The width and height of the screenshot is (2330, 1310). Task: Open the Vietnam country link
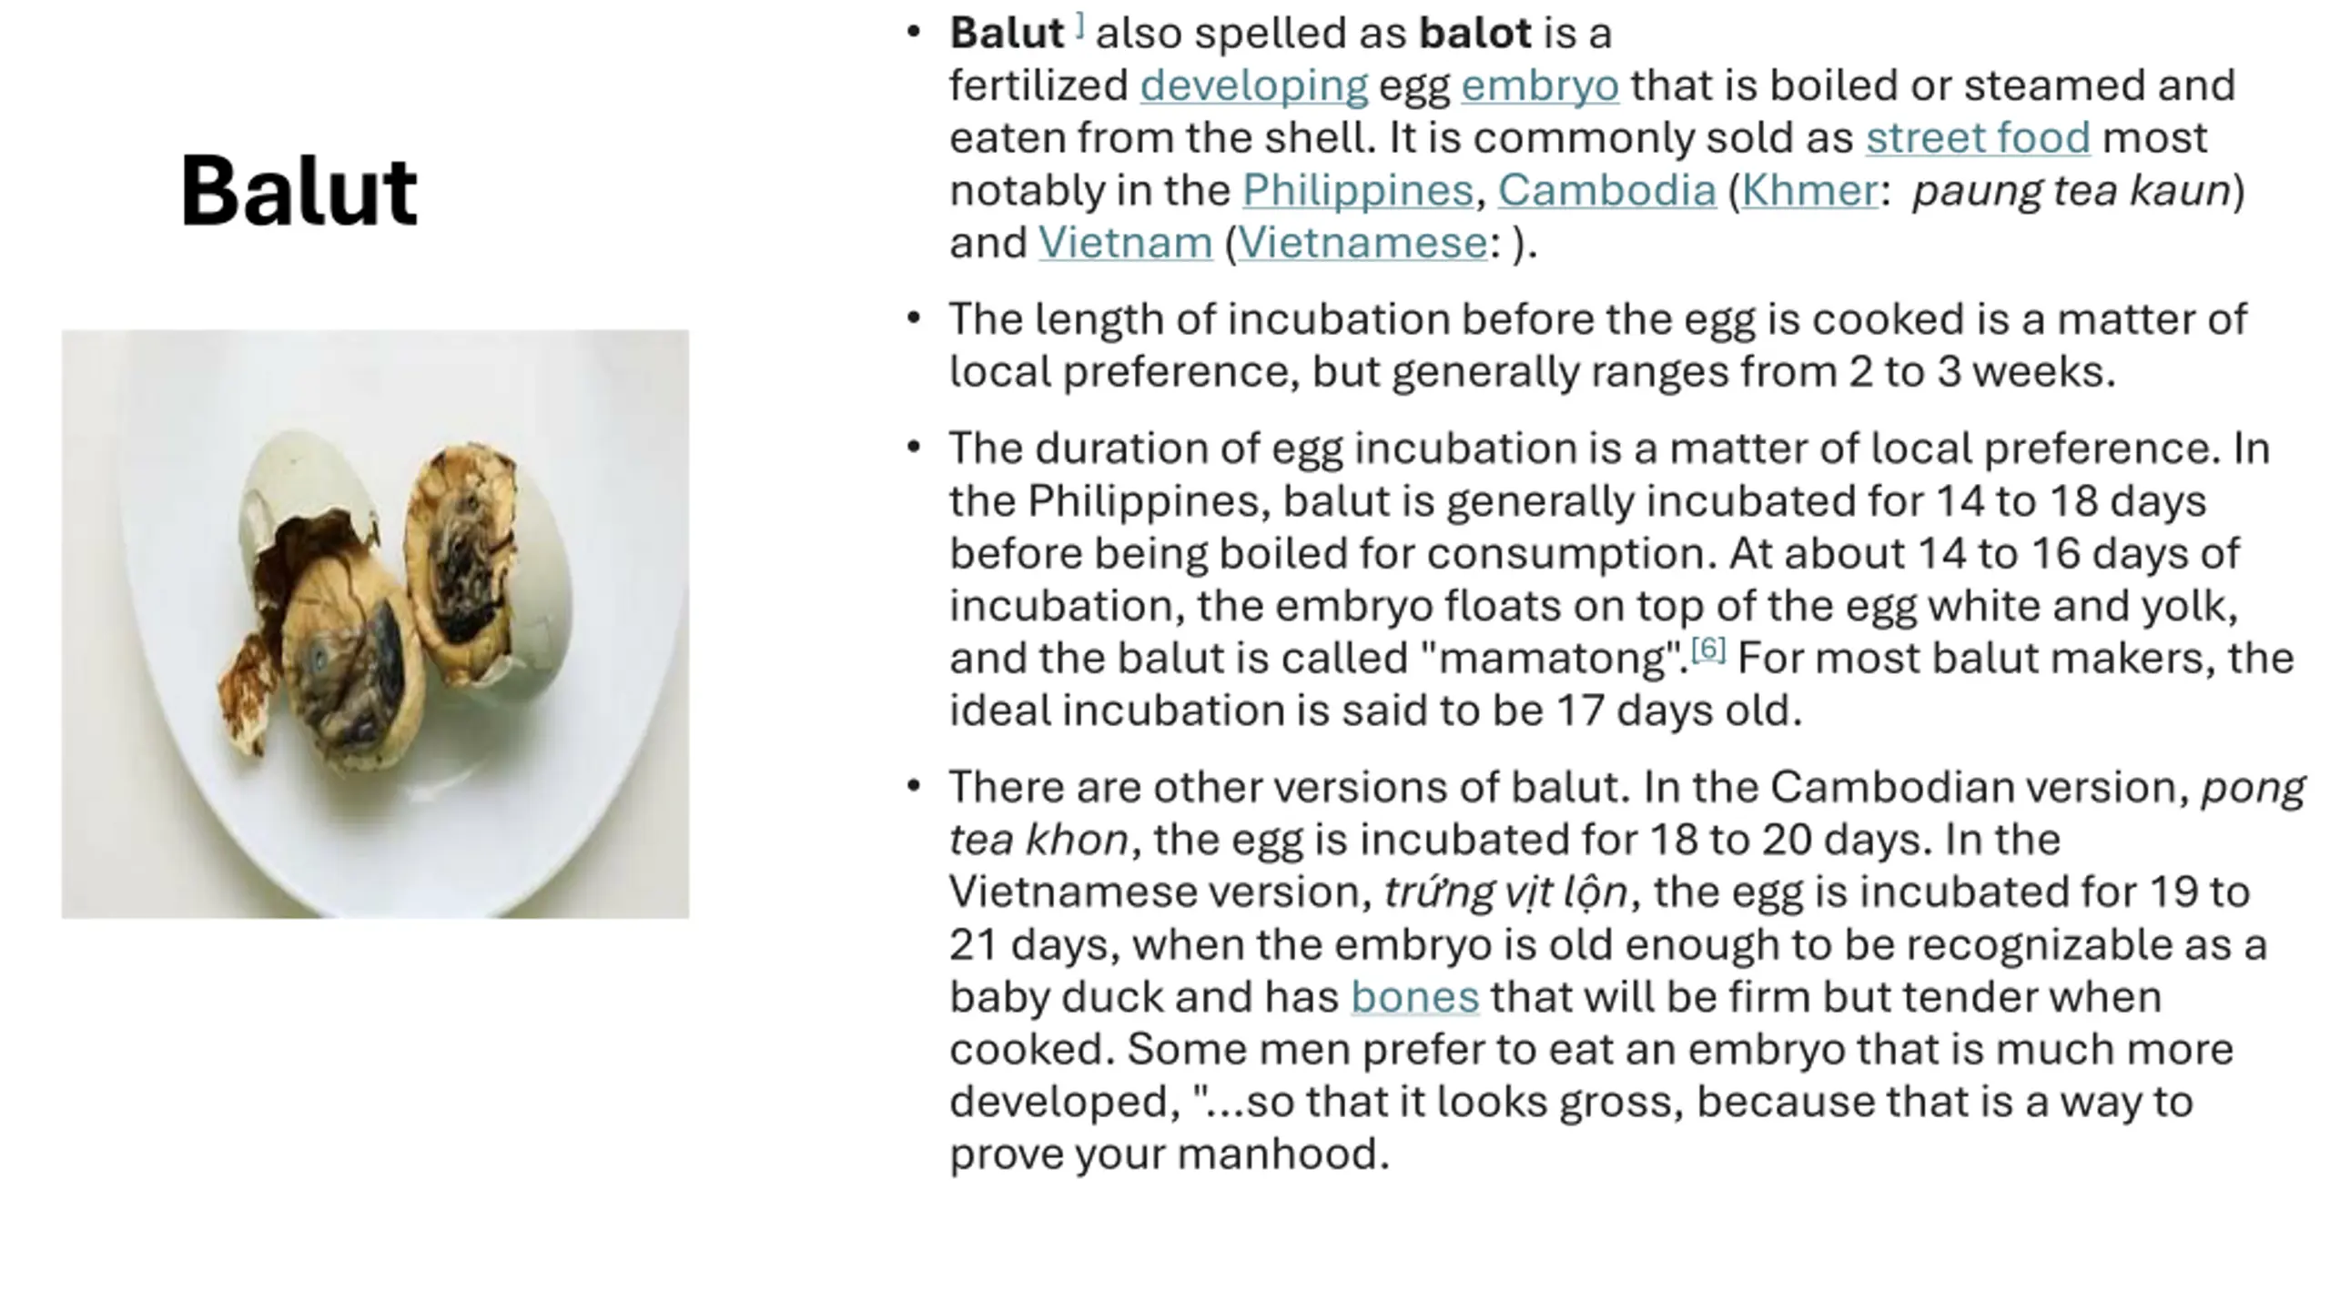tap(1125, 244)
